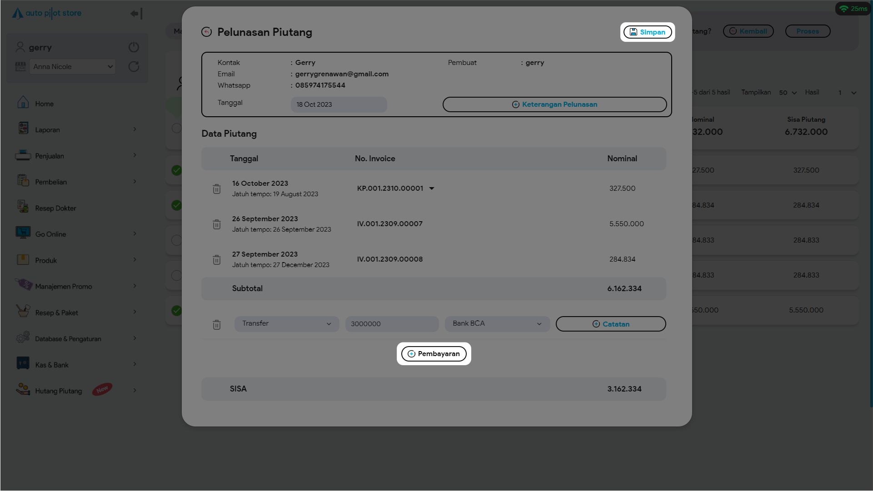
Task: Delete the Transfer payment row
Action: (x=217, y=325)
